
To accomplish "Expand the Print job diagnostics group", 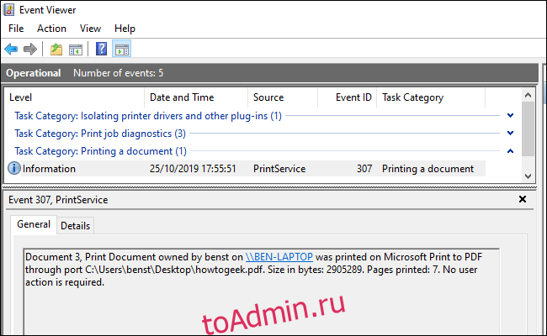I will point(510,133).
